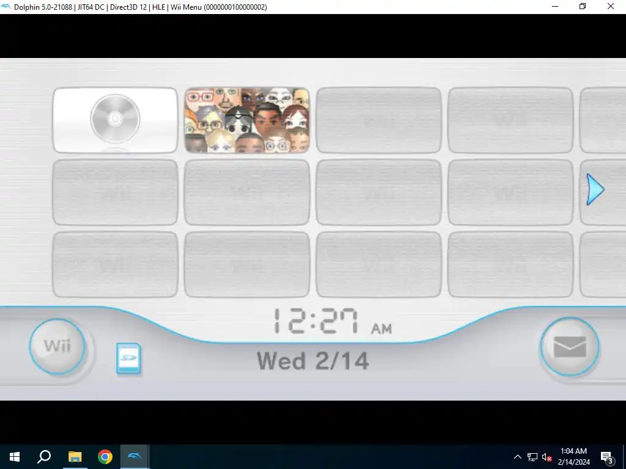
Task: Open the Mii Channel tile
Action: click(x=247, y=120)
